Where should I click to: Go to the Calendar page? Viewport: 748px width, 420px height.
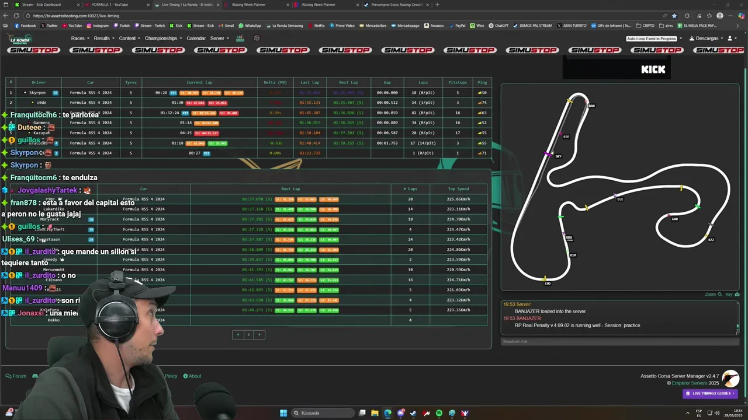[196, 38]
